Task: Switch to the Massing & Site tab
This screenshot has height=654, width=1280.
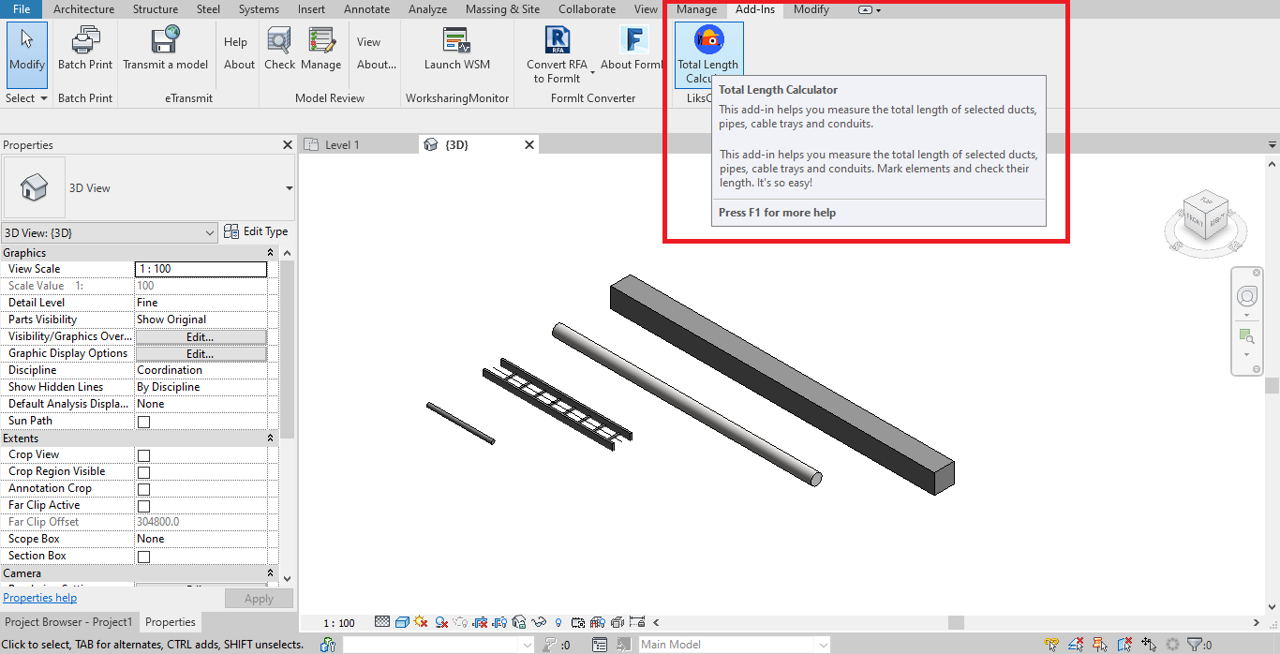Action: (502, 9)
